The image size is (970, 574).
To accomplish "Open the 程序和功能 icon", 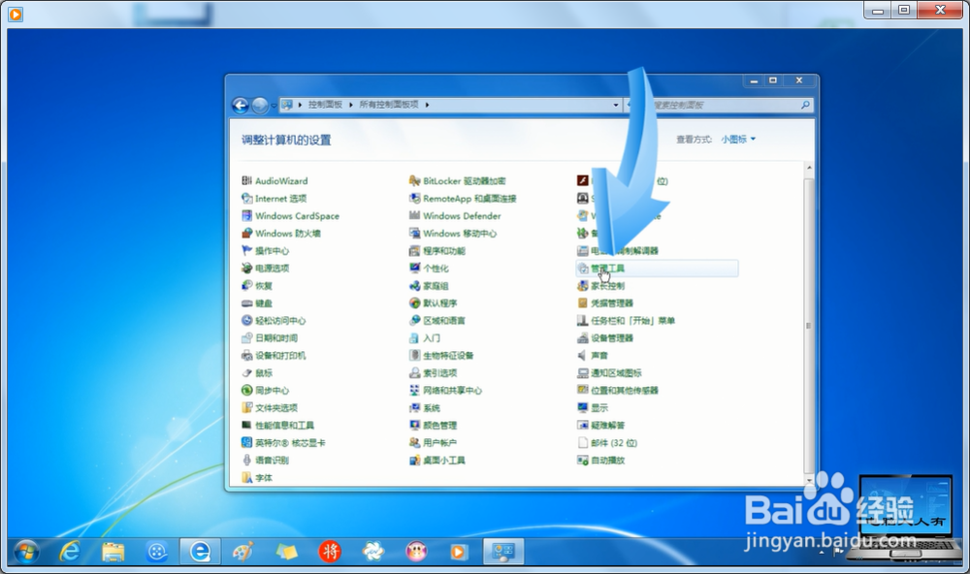I will point(414,250).
